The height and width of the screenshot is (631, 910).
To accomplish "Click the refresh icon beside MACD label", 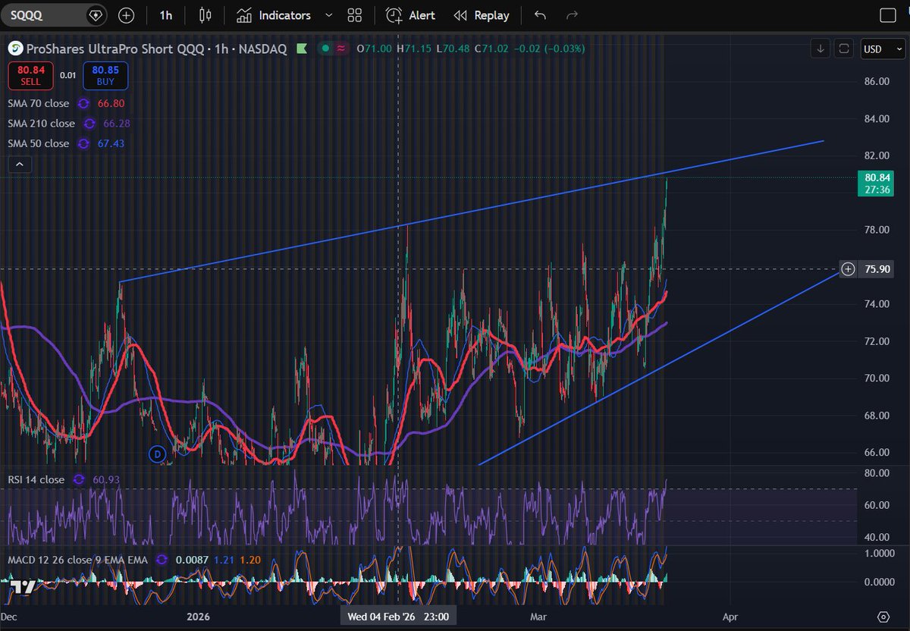I will (x=161, y=559).
